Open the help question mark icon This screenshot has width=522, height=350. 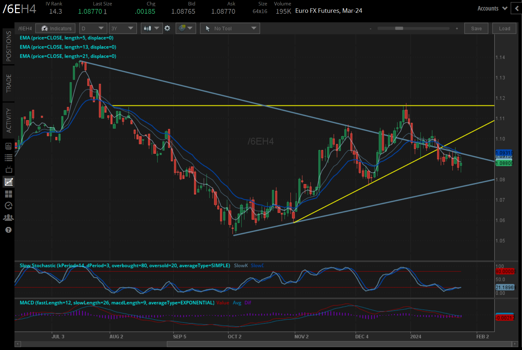8,229
